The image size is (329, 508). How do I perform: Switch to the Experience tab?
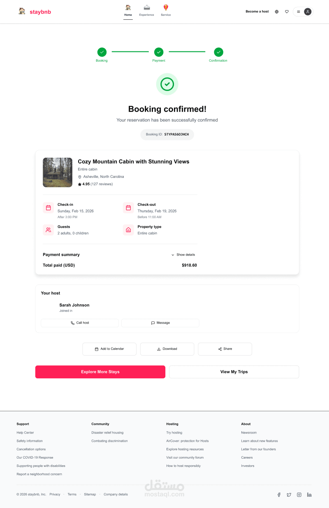(x=146, y=11)
